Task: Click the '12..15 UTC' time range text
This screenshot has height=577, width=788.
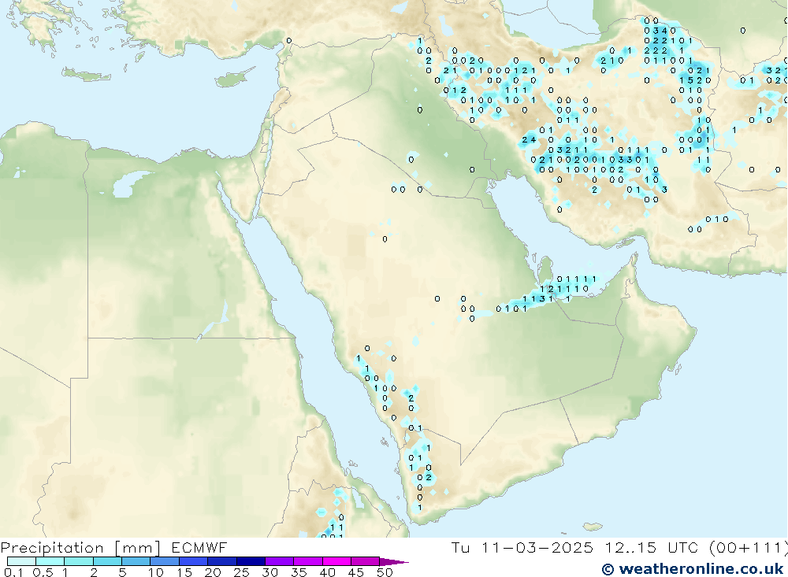Action: click(x=652, y=548)
